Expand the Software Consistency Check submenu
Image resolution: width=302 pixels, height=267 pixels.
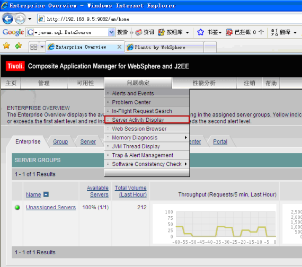click(147, 164)
